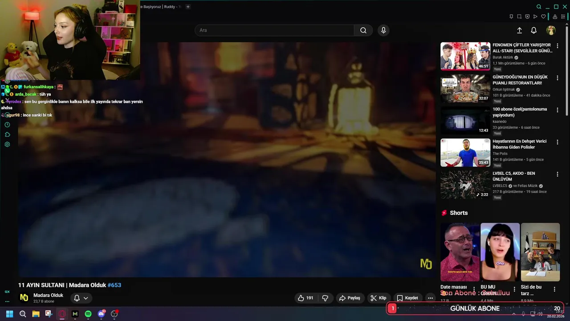
Task: Add page to bookmarks heart icon
Action: 543,16
